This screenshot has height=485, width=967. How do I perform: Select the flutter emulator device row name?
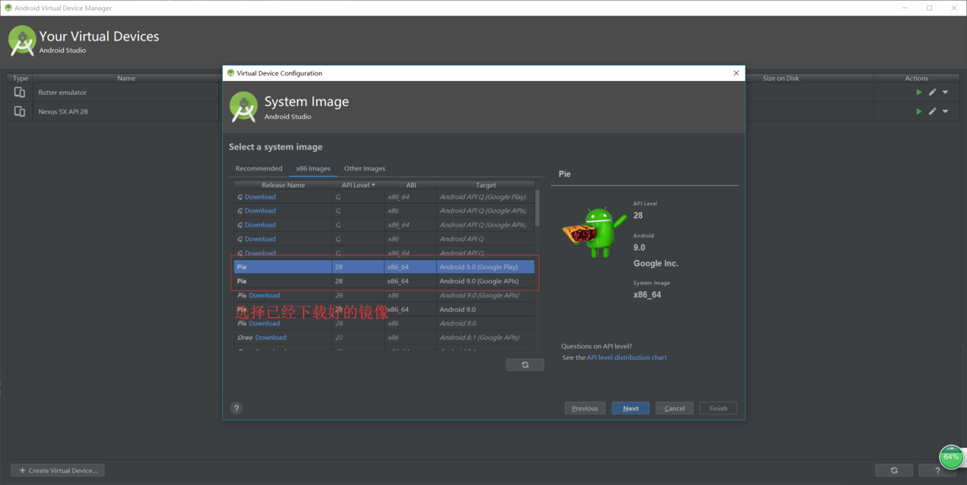point(62,92)
